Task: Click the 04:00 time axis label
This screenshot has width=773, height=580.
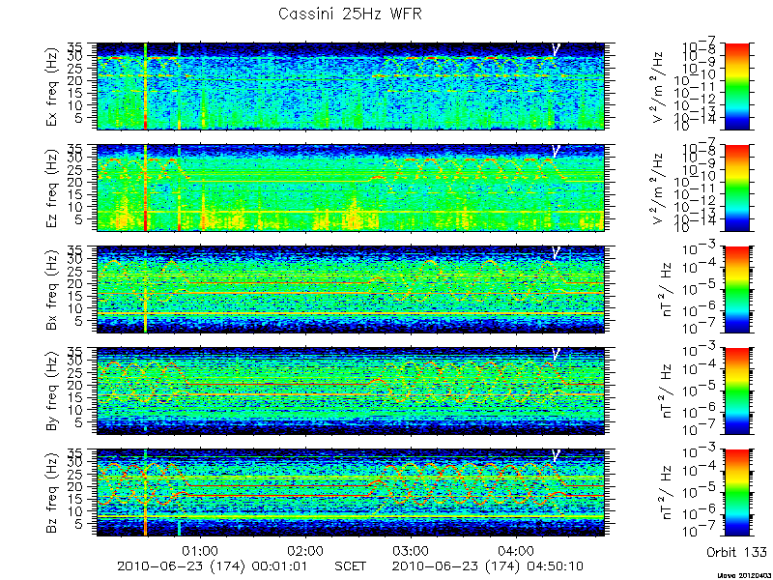Action: click(516, 550)
